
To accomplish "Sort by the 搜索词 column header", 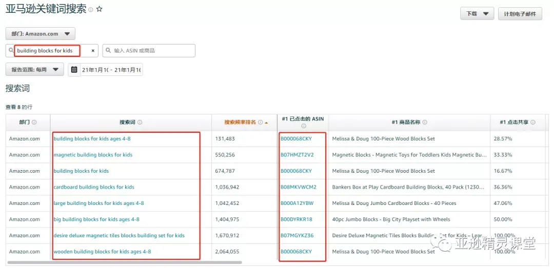I will click(128, 122).
